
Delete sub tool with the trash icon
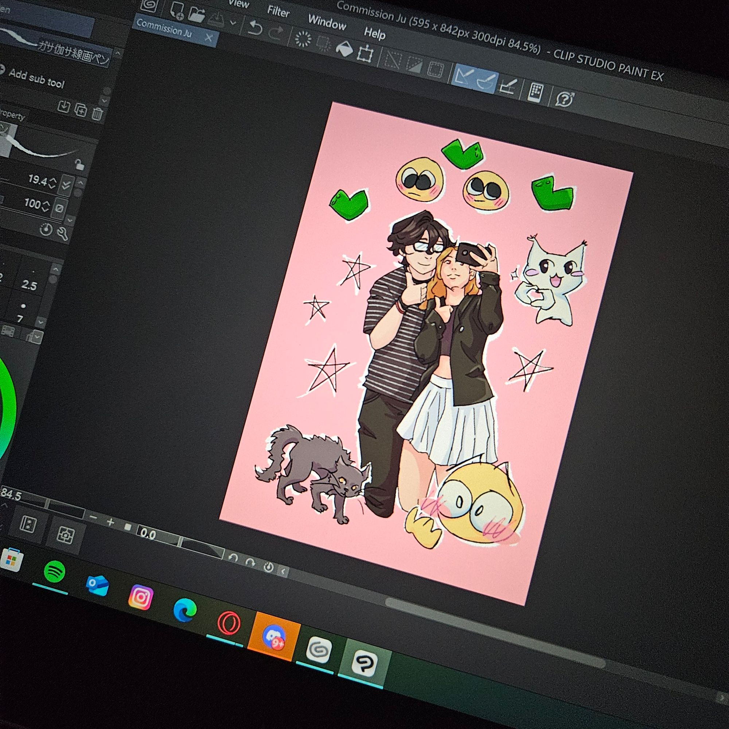pos(97,113)
